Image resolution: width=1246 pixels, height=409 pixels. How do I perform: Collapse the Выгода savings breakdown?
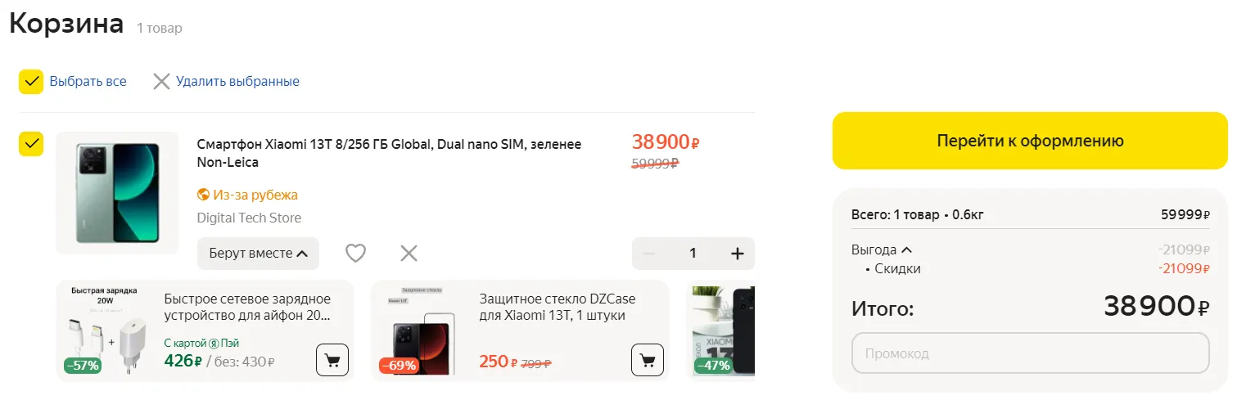(x=882, y=250)
